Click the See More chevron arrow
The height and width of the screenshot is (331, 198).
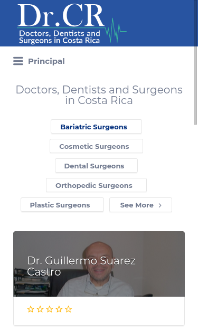click(160, 205)
